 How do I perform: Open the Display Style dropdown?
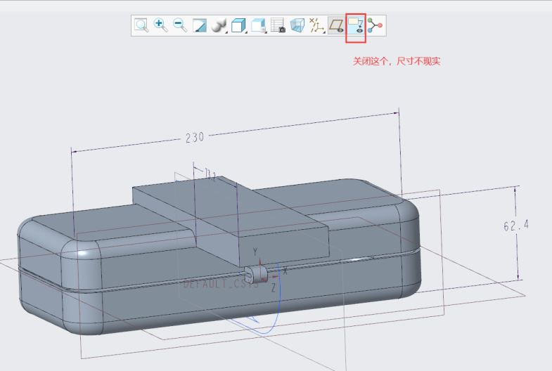pyautogui.click(x=219, y=26)
